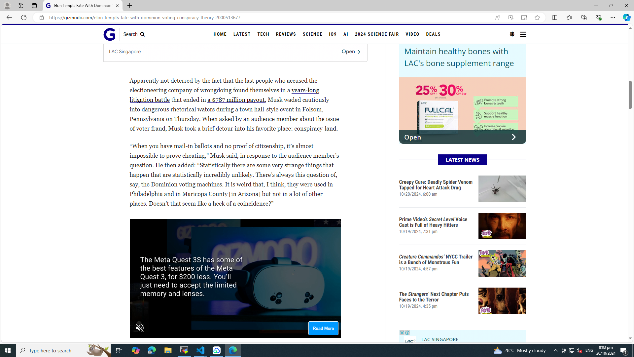Click Open chevron on bone supplement ad
The image size is (634, 357).
click(513, 137)
